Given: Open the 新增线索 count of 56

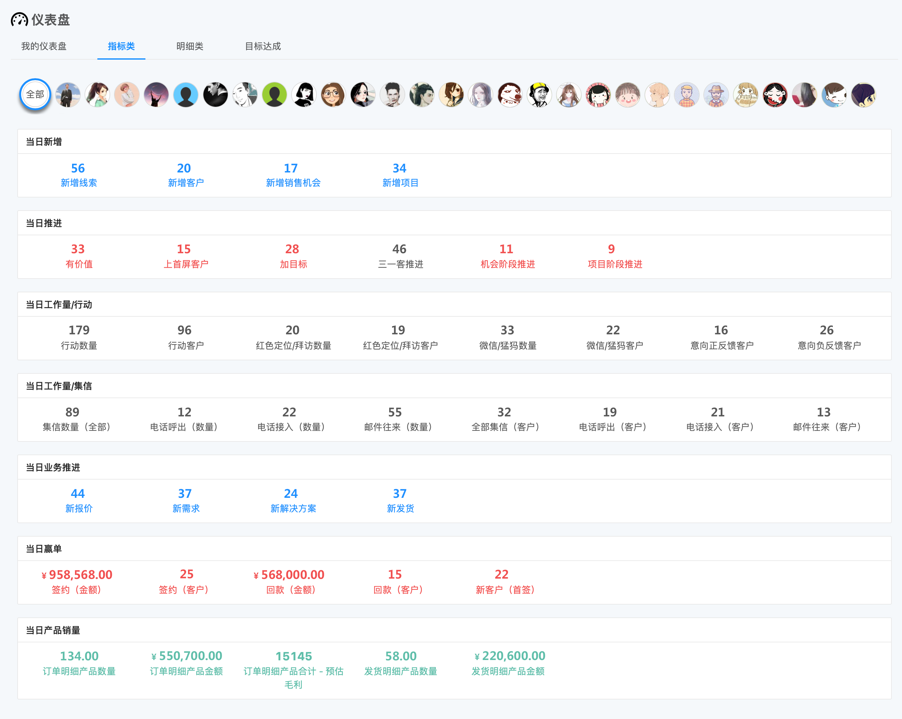Looking at the screenshot, I should pyautogui.click(x=78, y=168).
